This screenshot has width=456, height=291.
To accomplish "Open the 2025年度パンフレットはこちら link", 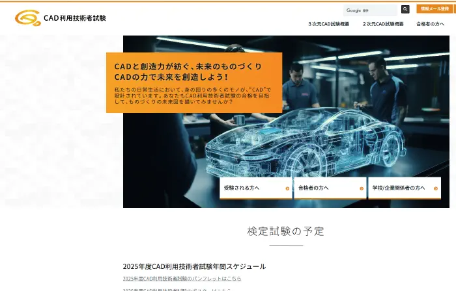I will [182, 279].
